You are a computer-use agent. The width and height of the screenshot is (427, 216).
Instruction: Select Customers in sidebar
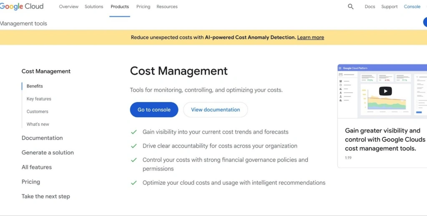tap(38, 112)
